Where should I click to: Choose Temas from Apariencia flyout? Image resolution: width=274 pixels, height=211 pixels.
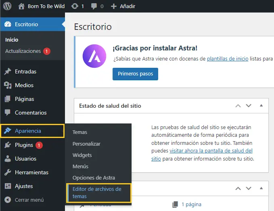tap(79, 132)
